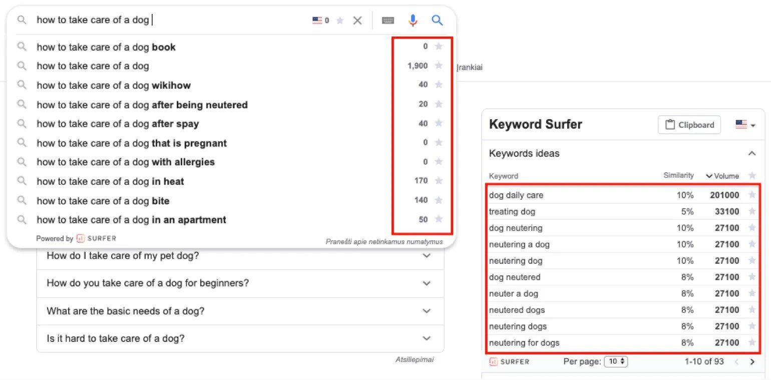Select suggestion 'how to take care of a dog in heat'

click(x=110, y=182)
